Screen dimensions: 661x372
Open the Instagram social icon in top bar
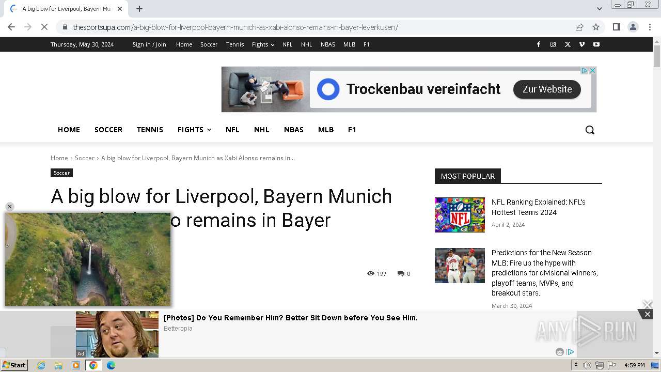tap(553, 44)
